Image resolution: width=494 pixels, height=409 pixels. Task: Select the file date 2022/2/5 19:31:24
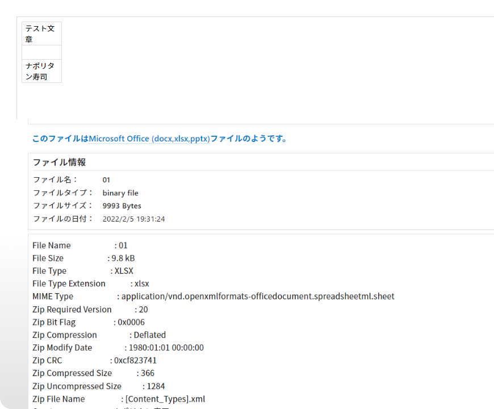pyautogui.click(x=133, y=219)
